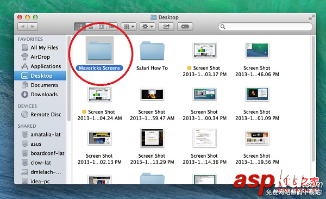Image resolution: width=326 pixels, height=199 pixels.
Task: Go forward with the right arrow button
Action: tap(33, 27)
